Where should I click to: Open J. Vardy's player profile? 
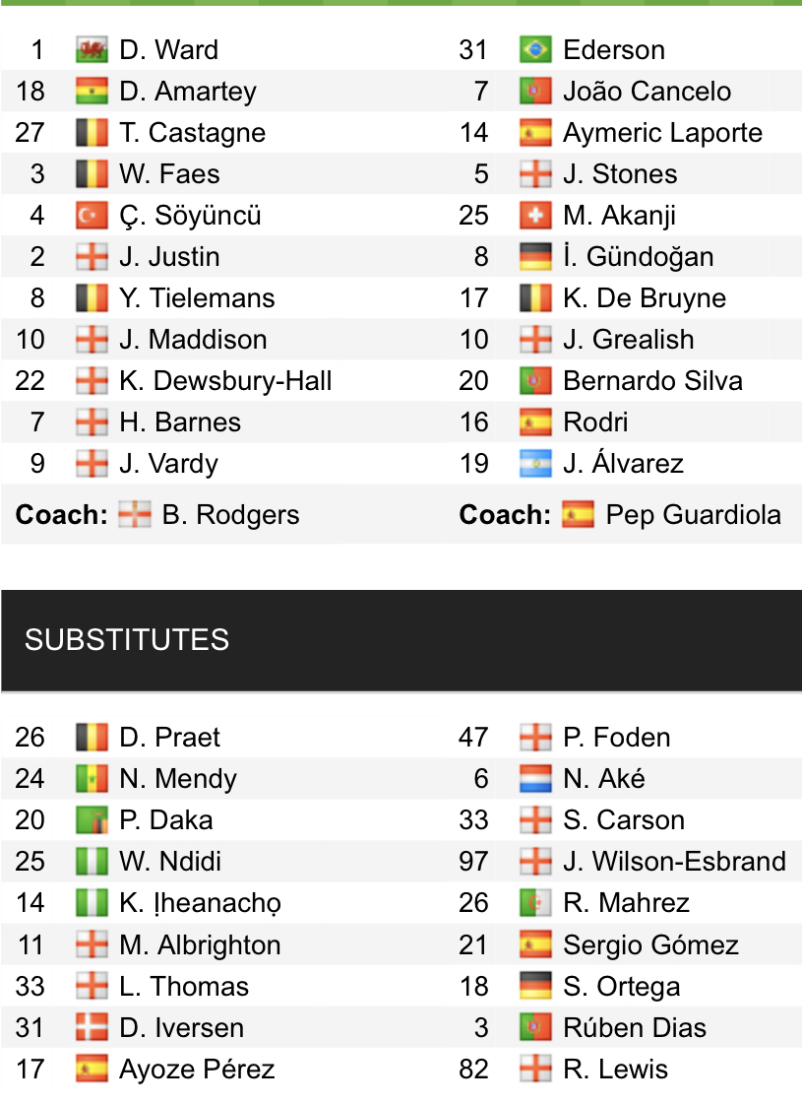click(168, 464)
